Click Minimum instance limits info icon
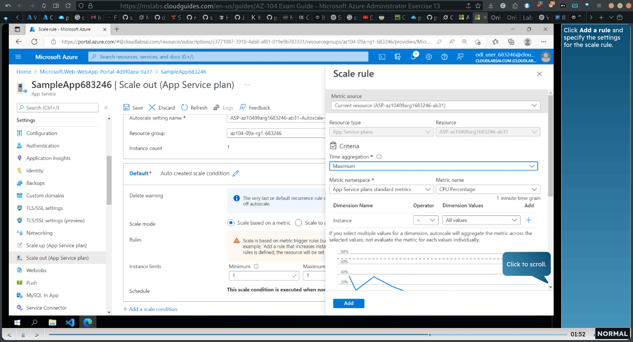Viewport: 633px width, 342px height. click(256, 266)
